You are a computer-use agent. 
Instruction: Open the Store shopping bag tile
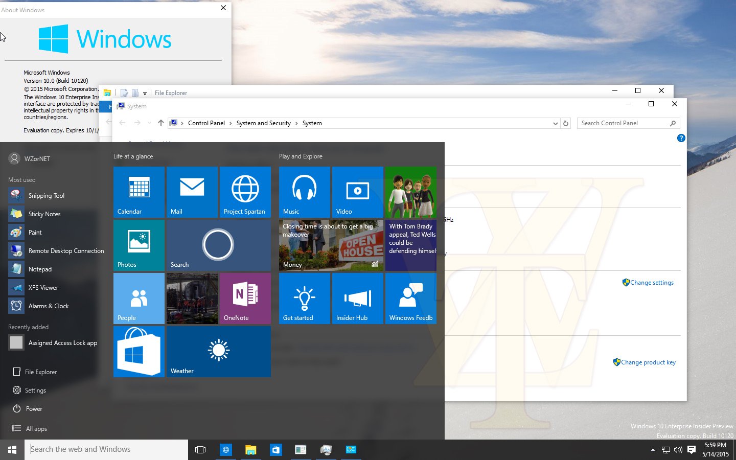[139, 352]
